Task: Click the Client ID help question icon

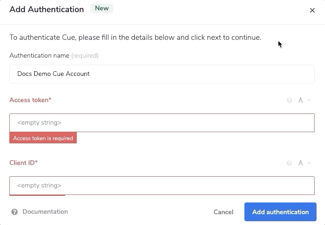Action: 289,163
